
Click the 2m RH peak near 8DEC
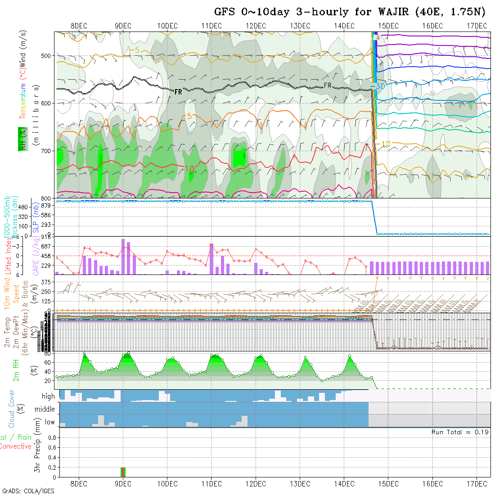tap(85, 354)
